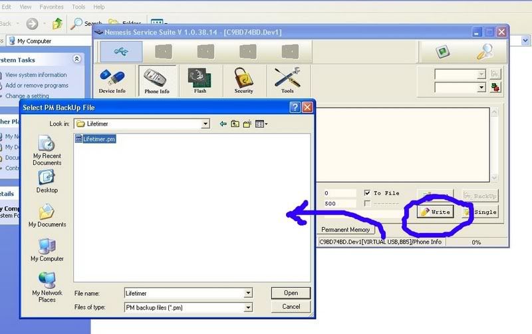Open the Edit menu in Explorer
This screenshot has width=532, height=334.
coord(7,7)
